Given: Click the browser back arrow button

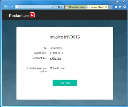Looking at the screenshot, I should tap(6, 7).
